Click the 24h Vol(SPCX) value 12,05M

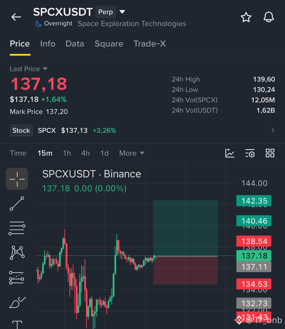(x=263, y=100)
